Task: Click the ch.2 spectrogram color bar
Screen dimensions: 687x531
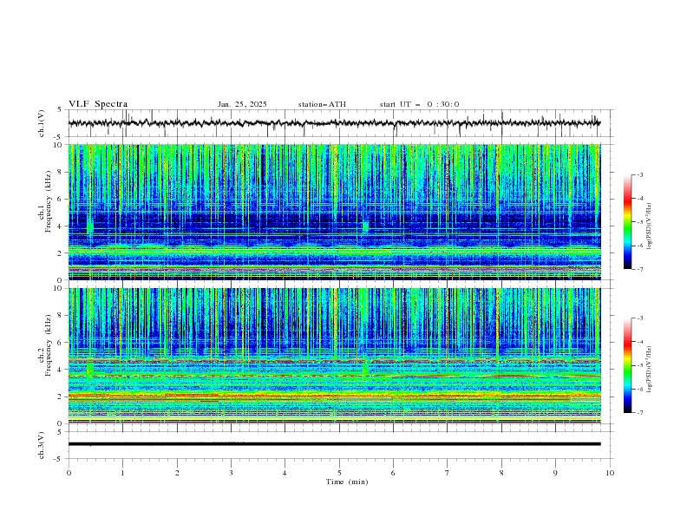Action: pyautogui.click(x=627, y=365)
